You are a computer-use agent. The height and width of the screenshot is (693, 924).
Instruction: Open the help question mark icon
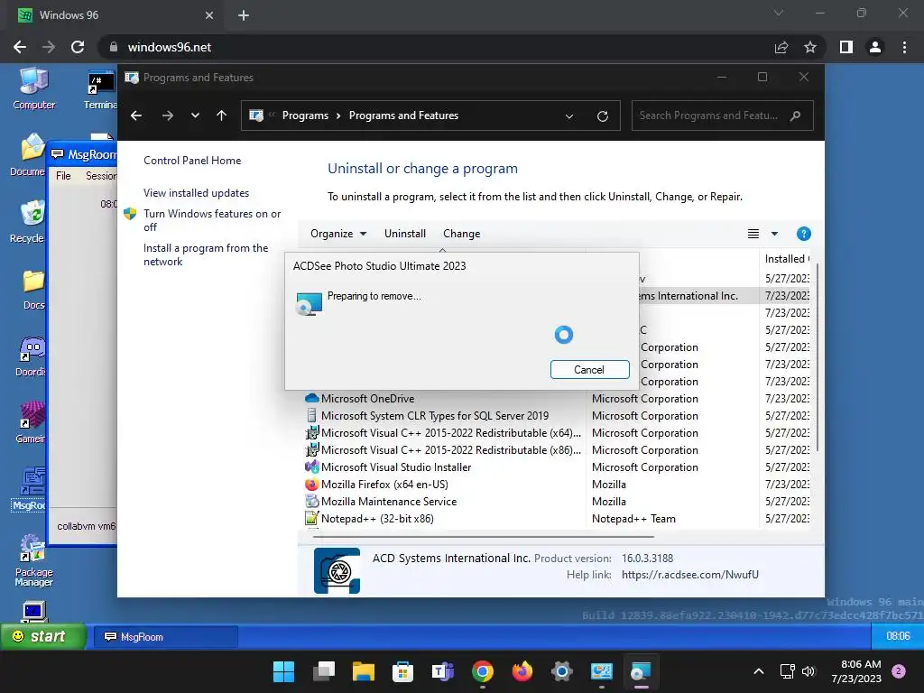click(803, 234)
